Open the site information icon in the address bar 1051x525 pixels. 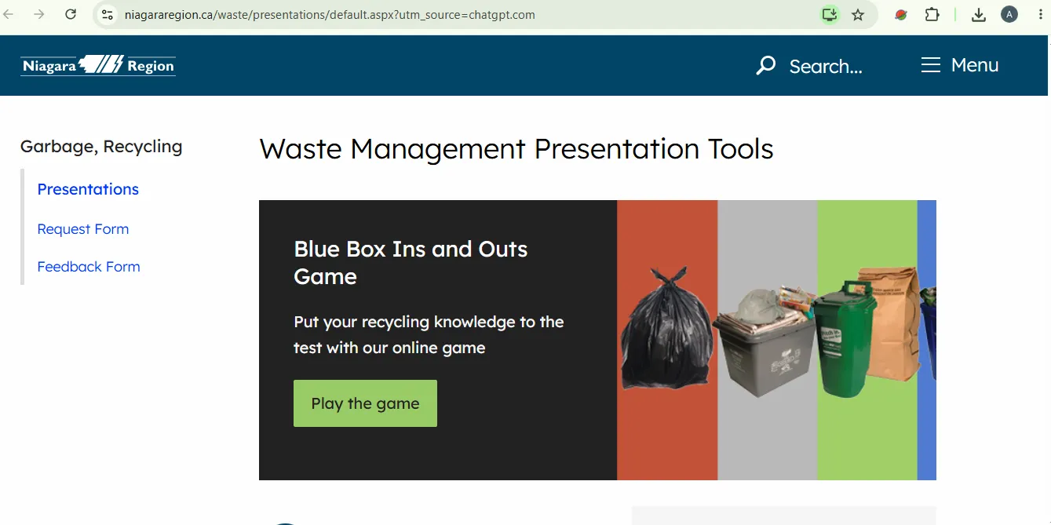[108, 14]
